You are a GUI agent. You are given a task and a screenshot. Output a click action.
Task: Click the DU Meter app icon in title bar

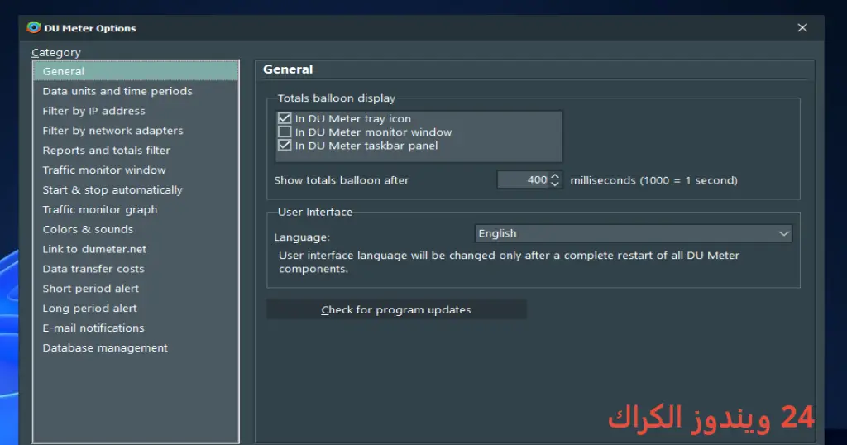tap(33, 27)
